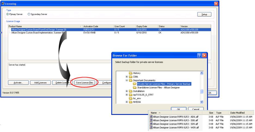
Task: Select the Custom Board Front-End Design license row
Action: click(x=110, y=30)
